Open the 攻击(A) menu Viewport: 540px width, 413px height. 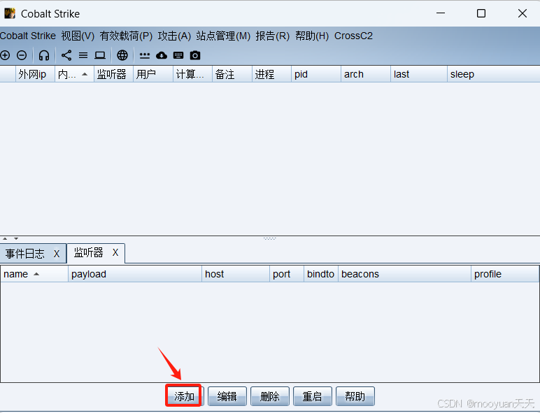coord(174,36)
